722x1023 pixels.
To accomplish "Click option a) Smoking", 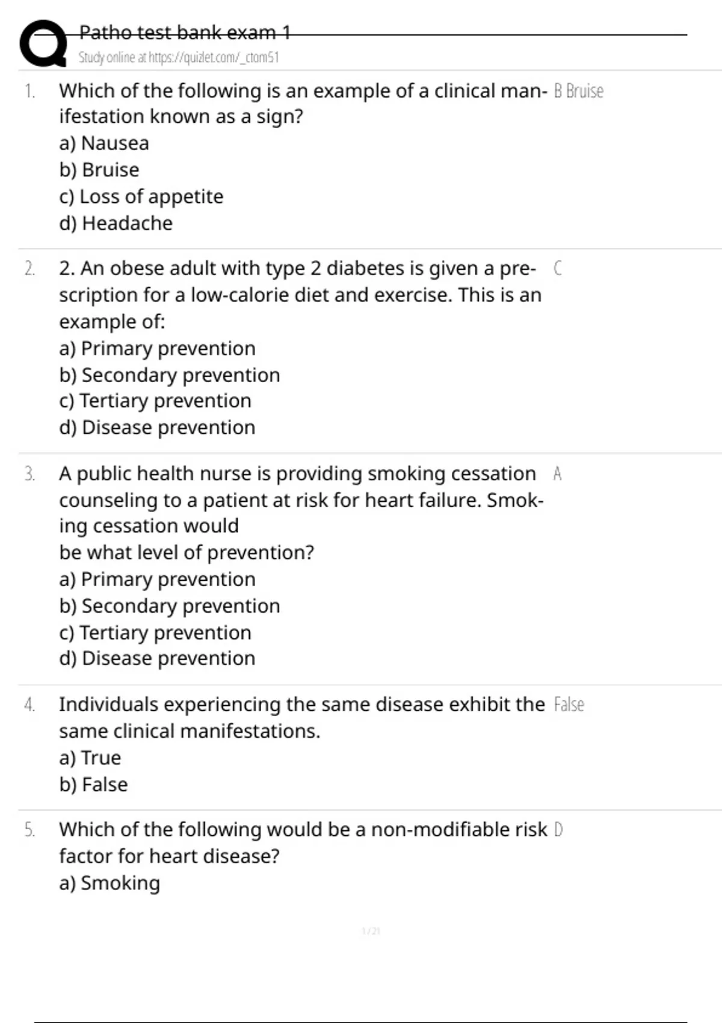I will [x=110, y=883].
